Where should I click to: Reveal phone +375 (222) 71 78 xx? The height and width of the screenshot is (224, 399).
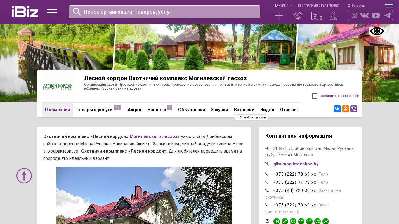point(294,182)
